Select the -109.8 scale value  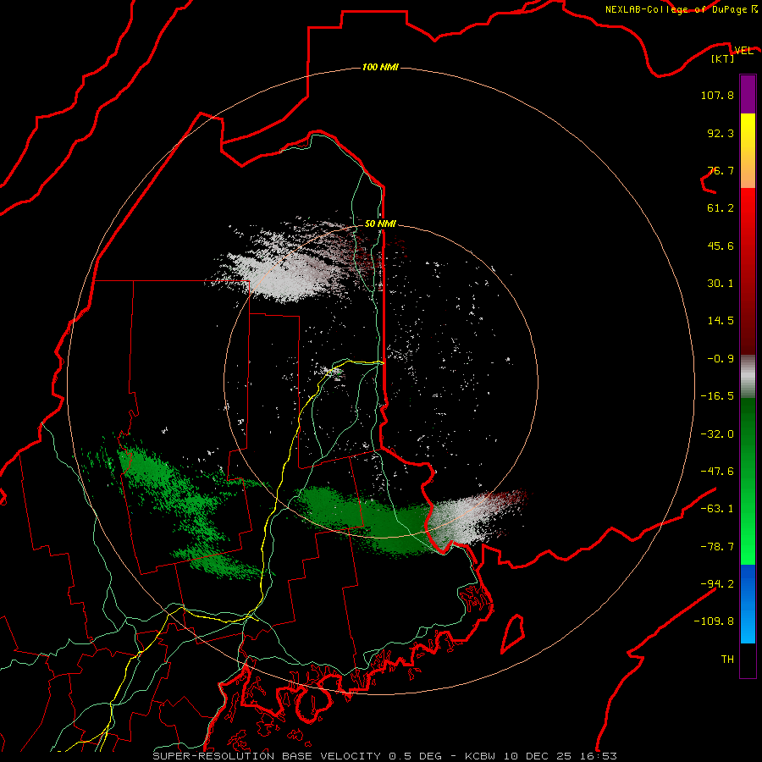click(x=714, y=621)
